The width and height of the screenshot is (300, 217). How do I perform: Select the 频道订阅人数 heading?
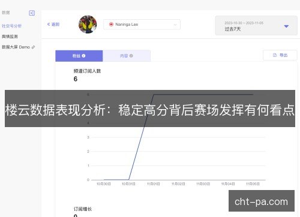(87, 71)
